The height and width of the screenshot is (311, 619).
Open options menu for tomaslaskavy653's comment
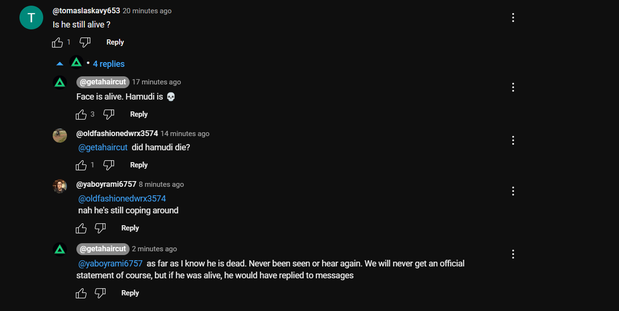[x=513, y=18]
